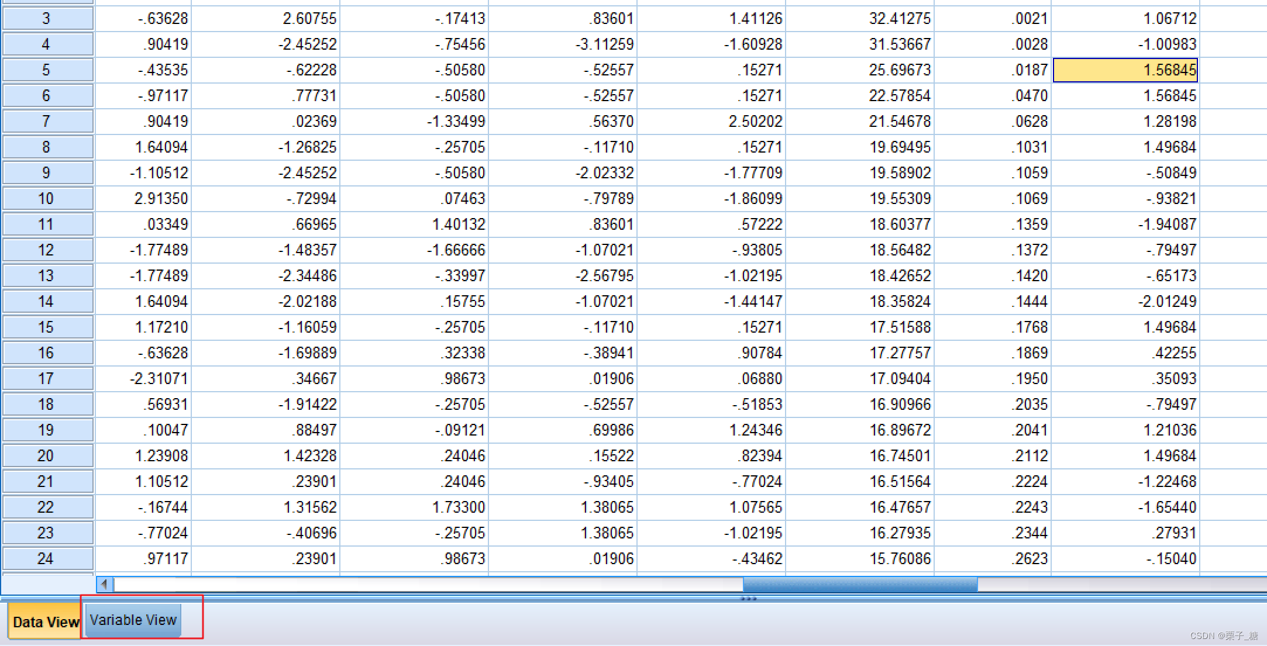Select cell with value 2.91350
The width and height of the screenshot is (1267, 646).
(144, 199)
